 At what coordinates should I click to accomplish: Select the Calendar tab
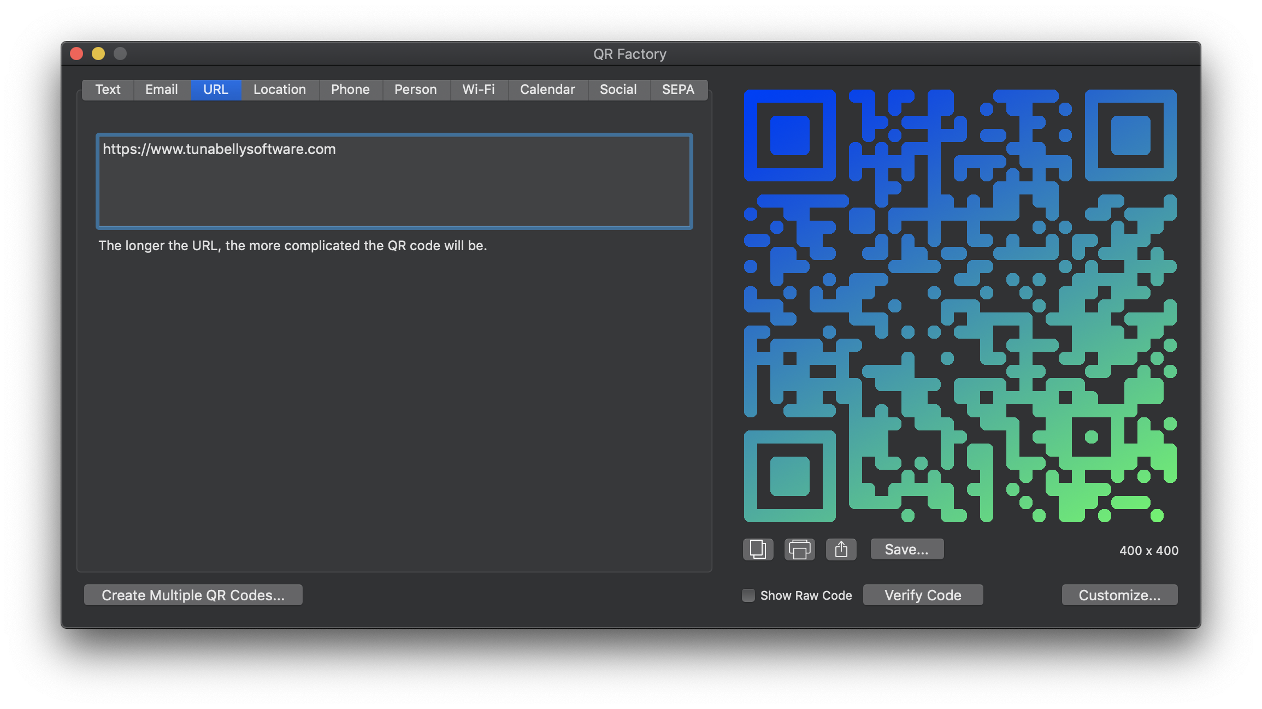tap(548, 88)
